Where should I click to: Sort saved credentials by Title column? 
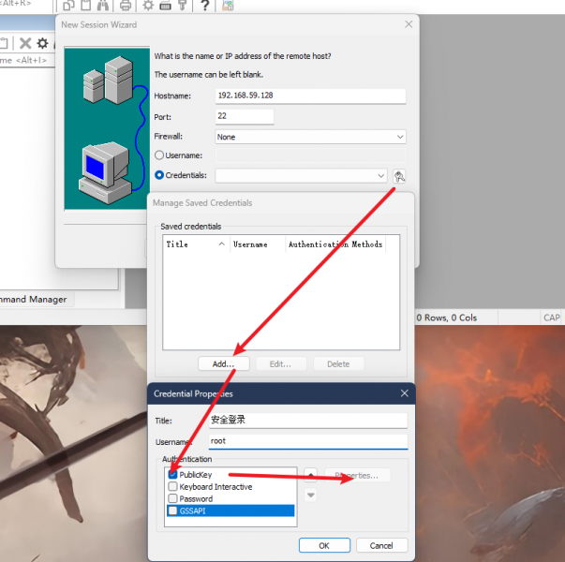coord(196,244)
